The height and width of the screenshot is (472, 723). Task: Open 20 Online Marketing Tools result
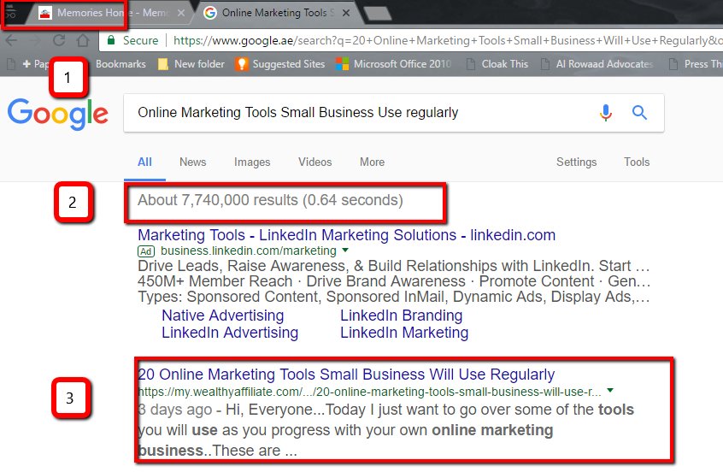[x=346, y=375]
